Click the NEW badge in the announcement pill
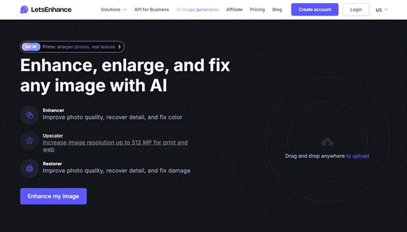Viewport: 407px width, 232px height. [31, 47]
